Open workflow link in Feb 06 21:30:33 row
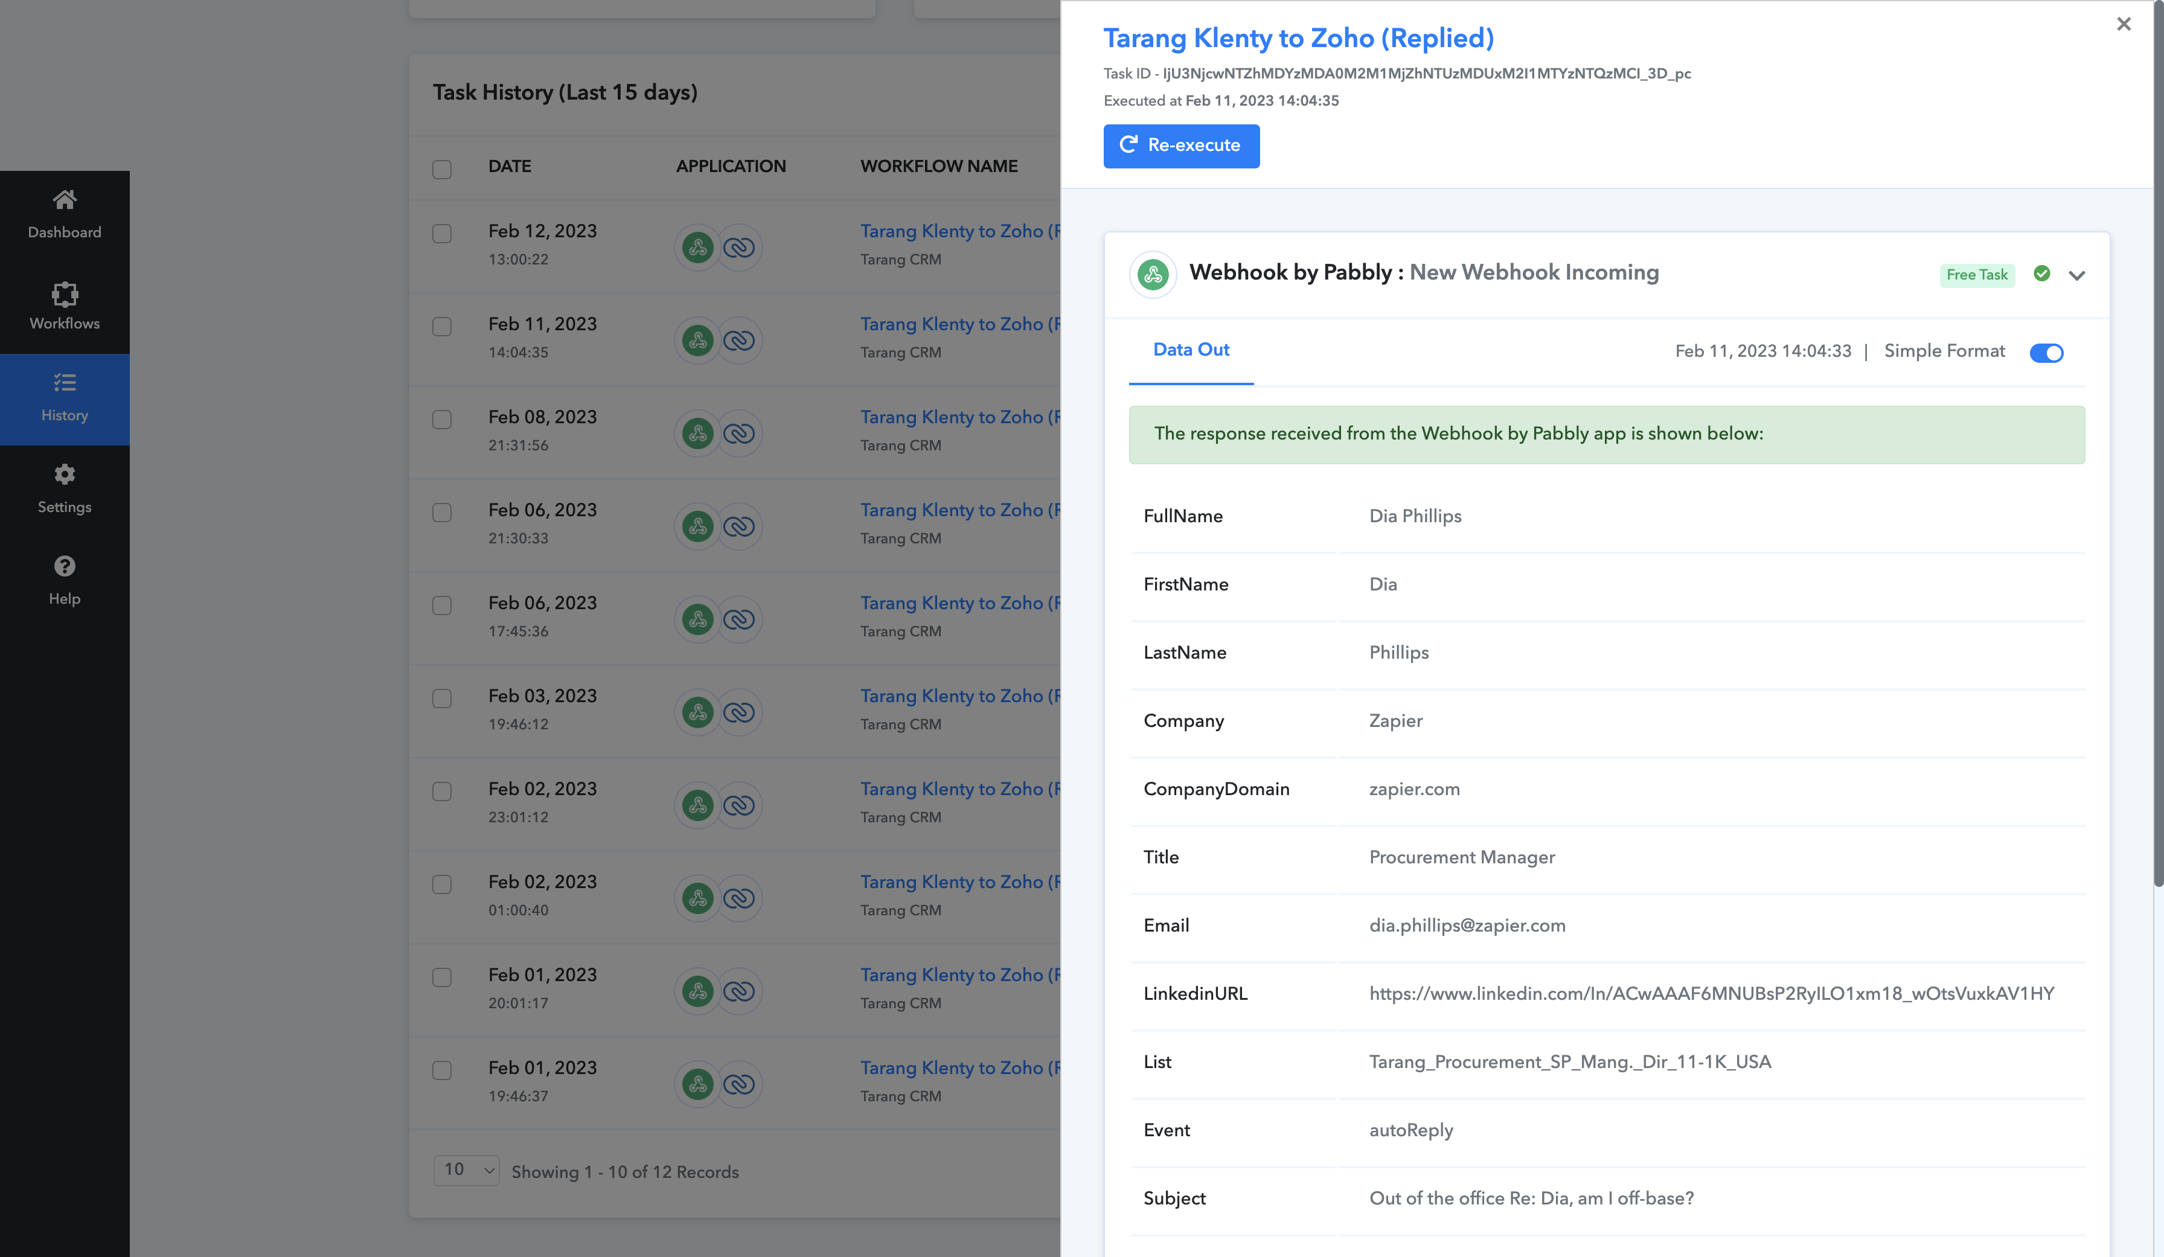 [960, 510]
